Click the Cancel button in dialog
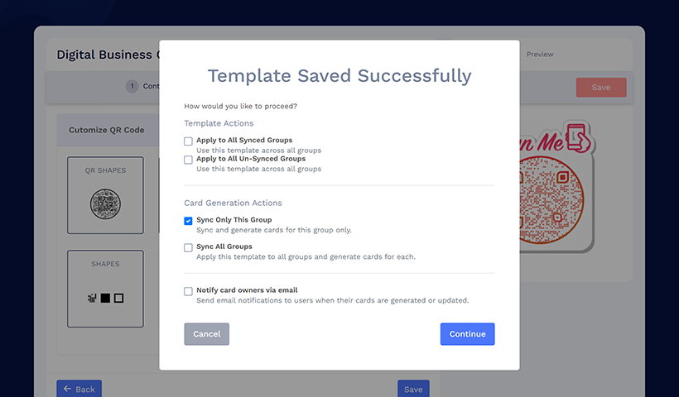 pyautogui.click(x=206, y=334)
